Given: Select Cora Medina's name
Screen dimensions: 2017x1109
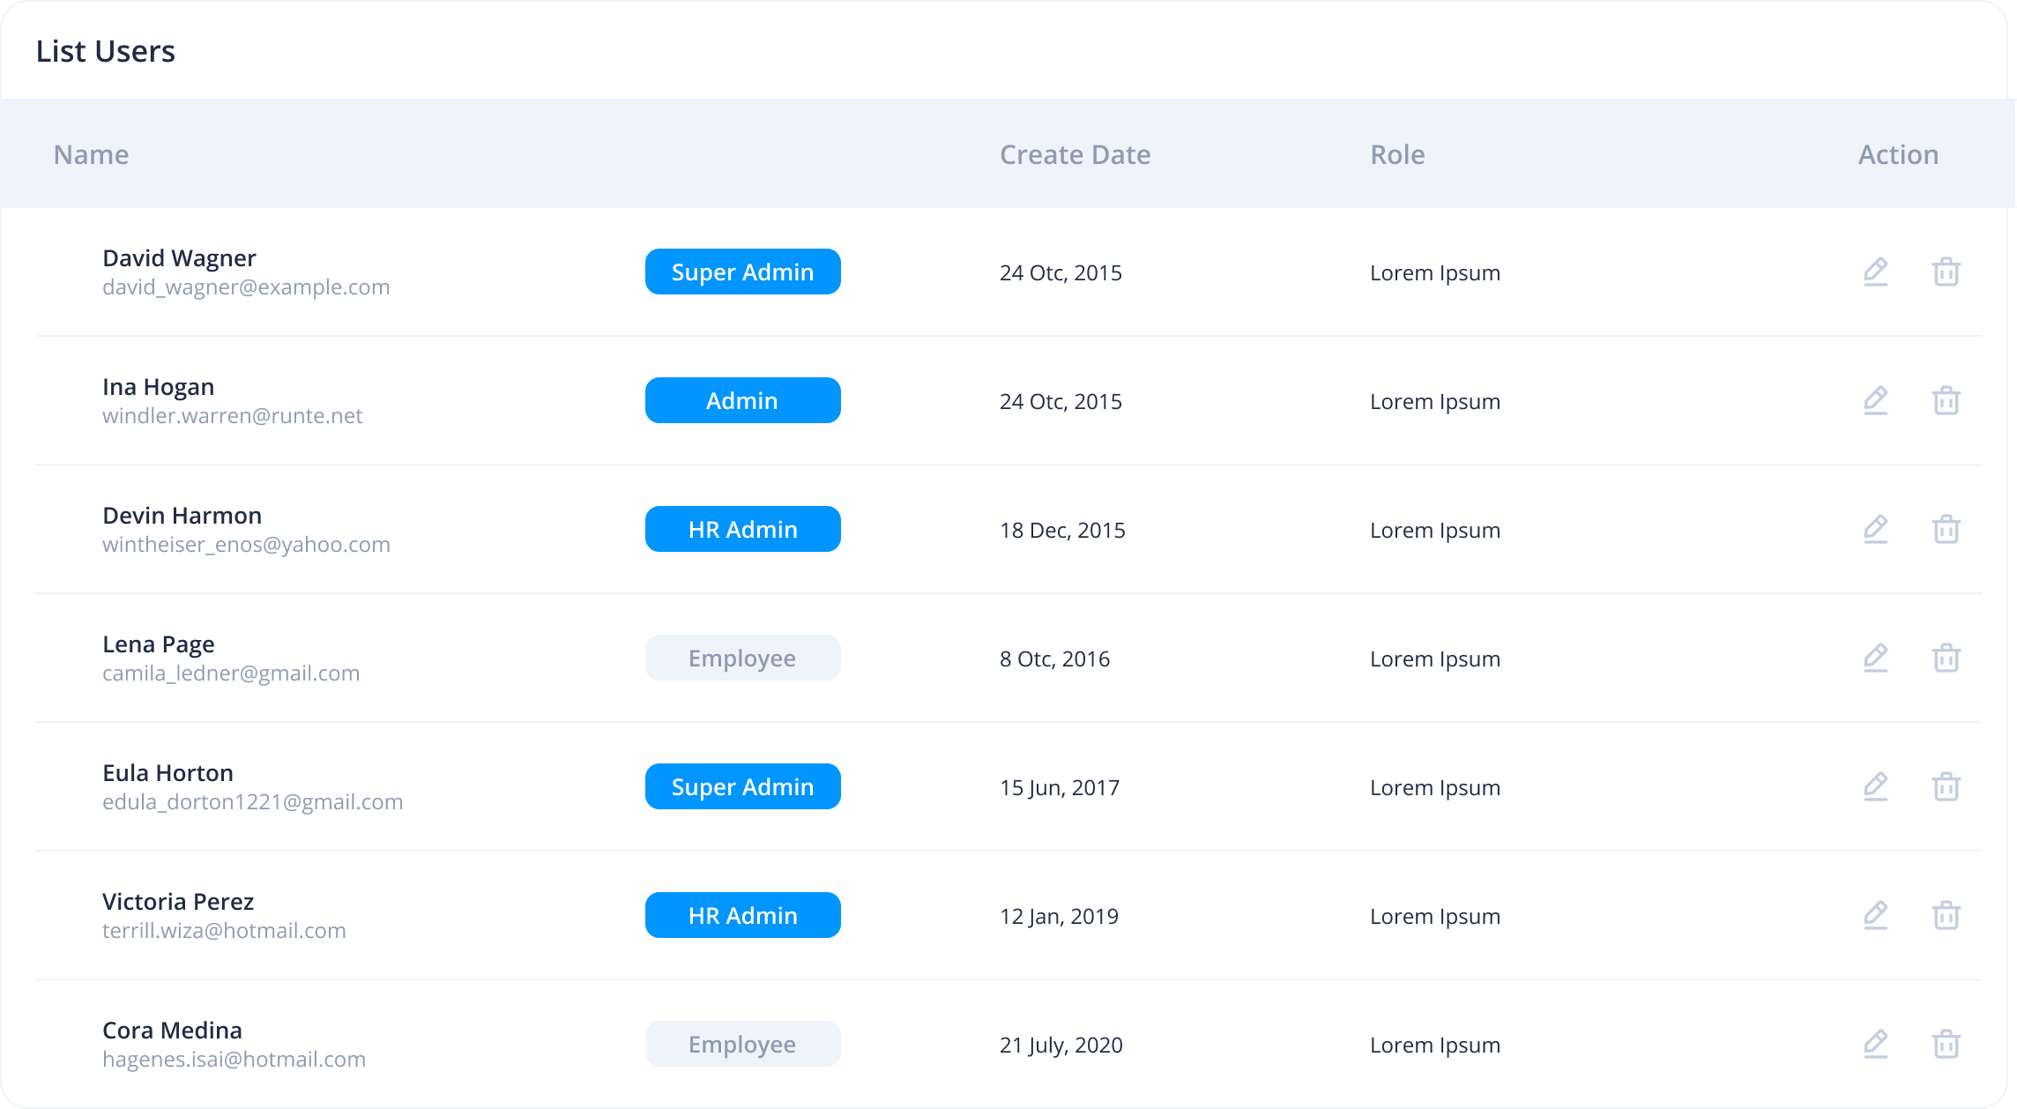Looking at the screenshot, I should coord(172,1030).
